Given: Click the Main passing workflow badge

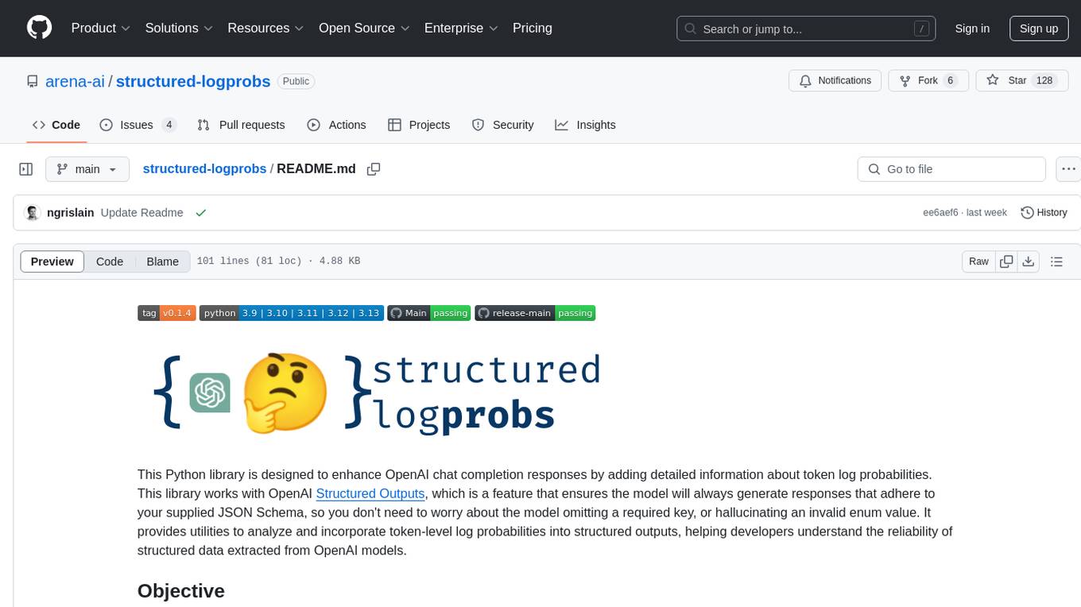Looking at the screenshot, I should click(x=429, y=313).
